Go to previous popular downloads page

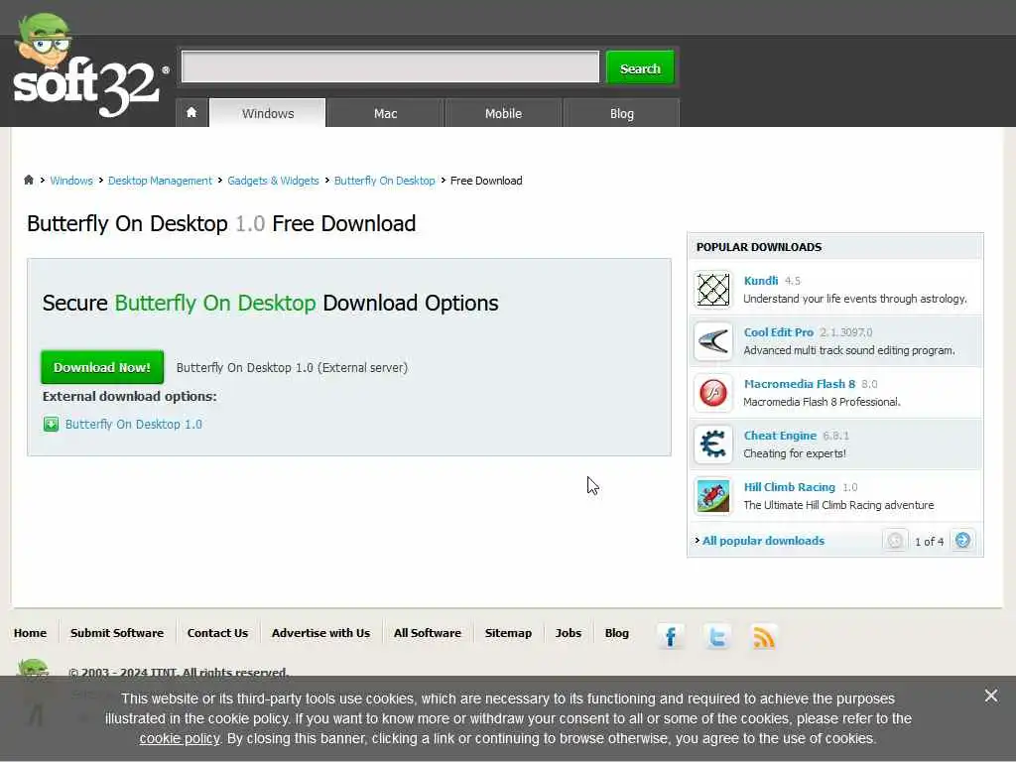click(x=895, y=541)
